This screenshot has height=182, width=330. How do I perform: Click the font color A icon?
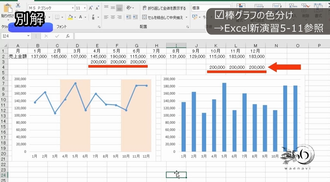(x=80, y=17)
